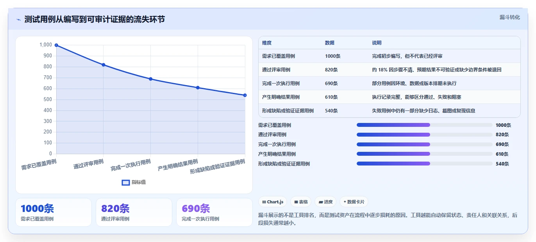Viewport: 536px width, 242px height.
Task: Click the 通过评审用例 x-axis label on the chart
Action: point(89,164)
